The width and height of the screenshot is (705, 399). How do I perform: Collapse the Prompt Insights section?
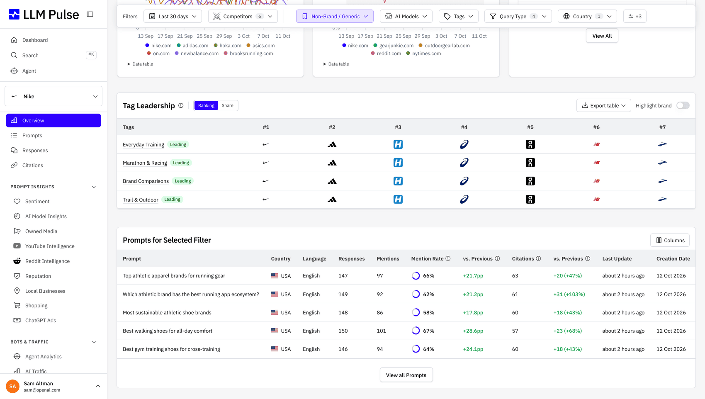tap(94, 187)
